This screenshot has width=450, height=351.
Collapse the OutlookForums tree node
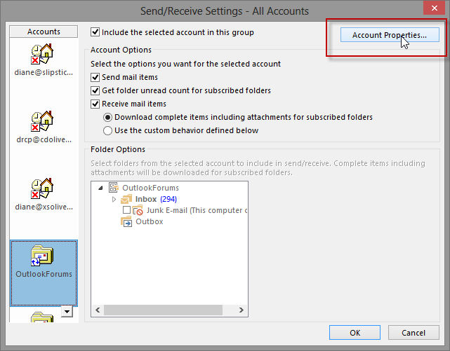click(x=100, y=188)
